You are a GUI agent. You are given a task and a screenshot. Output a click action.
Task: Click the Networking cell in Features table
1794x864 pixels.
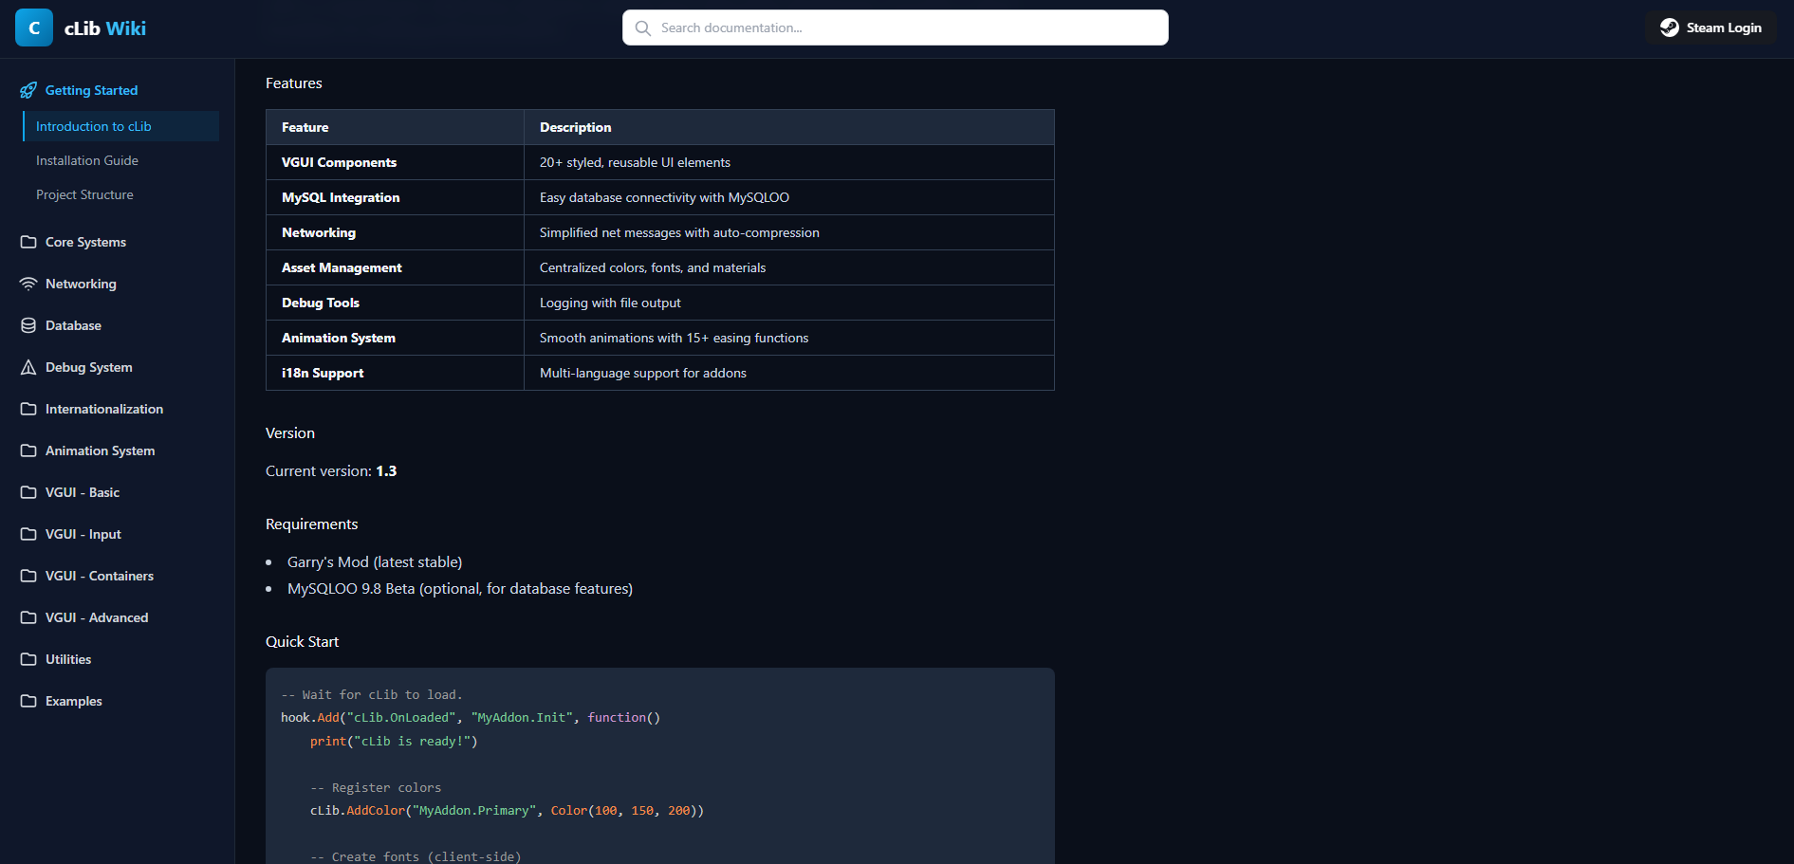pos(396,232)
